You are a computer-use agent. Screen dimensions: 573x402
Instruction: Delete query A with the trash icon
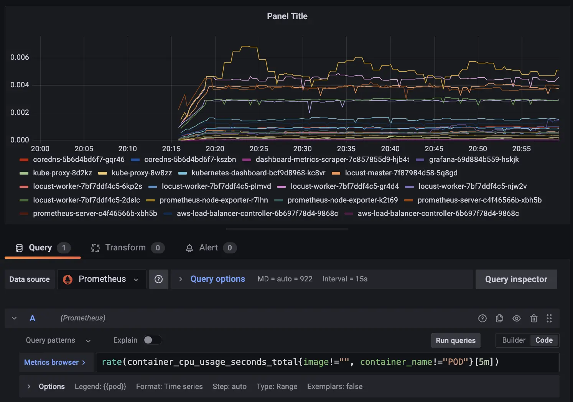533,319
